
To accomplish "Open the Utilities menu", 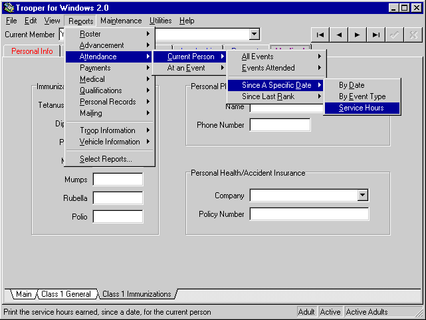I will pos(161,21).
